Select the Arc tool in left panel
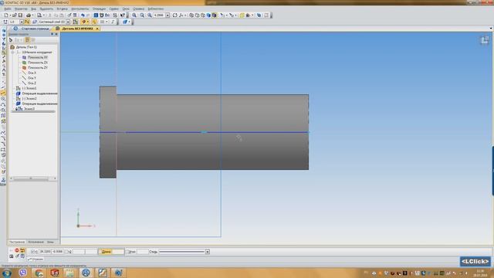Screen dimensions: 494x278 tap(3, 104)
